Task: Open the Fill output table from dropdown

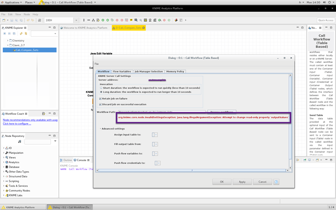Action: pos(155,144)
